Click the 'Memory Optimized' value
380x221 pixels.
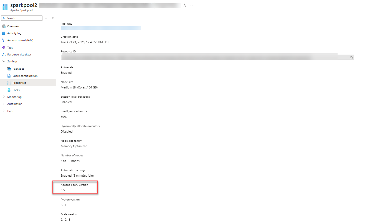tap(74, 146)
